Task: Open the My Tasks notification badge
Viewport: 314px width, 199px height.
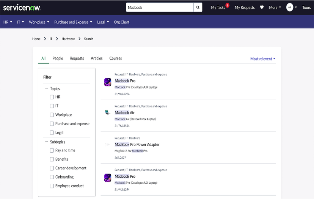Action: (x=227, y=5)
